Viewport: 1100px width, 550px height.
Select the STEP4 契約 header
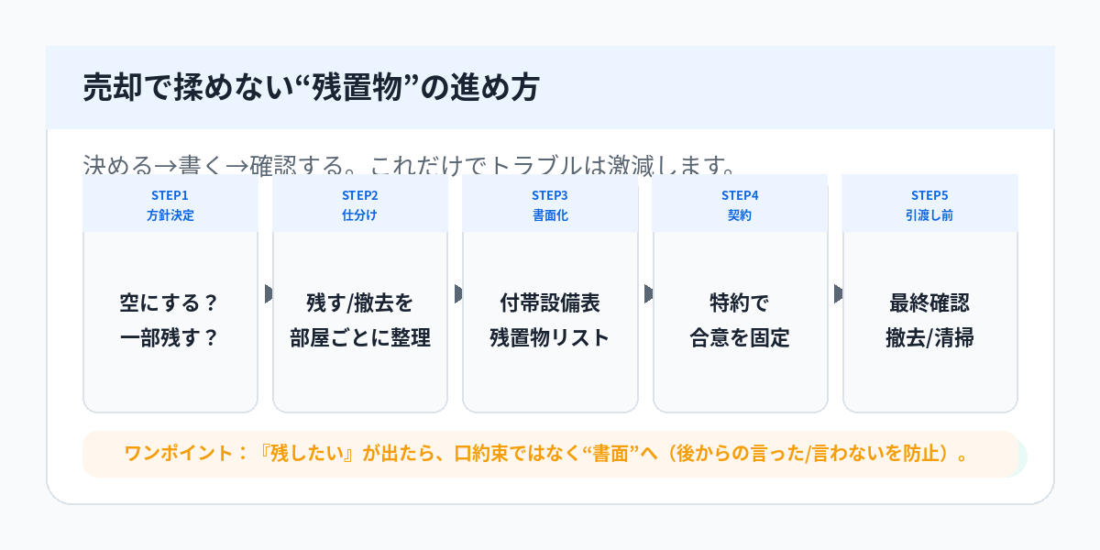[x=740, y=205]
